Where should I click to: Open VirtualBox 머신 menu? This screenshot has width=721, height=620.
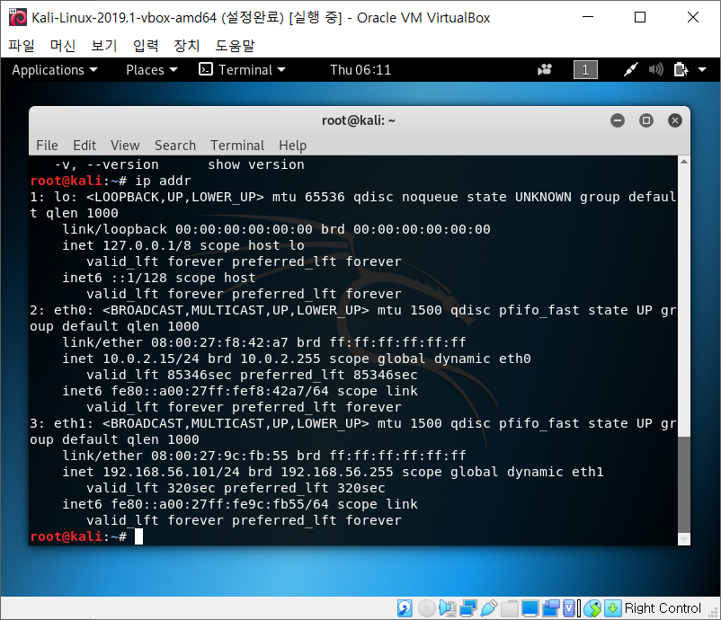[63, 46]
